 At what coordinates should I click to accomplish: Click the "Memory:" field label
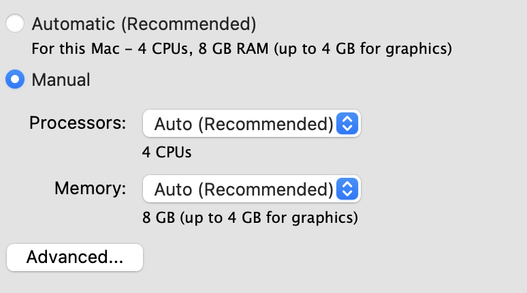pyautogui.click(x=91, y=188)
